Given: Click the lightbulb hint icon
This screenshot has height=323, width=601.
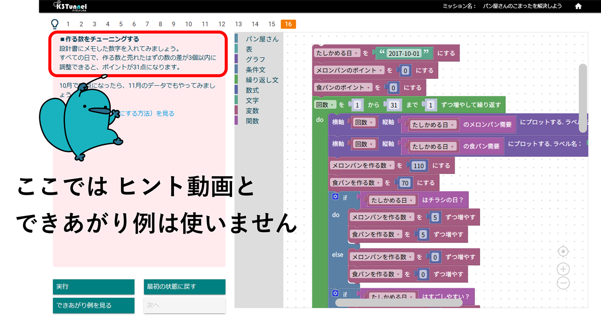Looking at the screenshot, I should (55, 24).
